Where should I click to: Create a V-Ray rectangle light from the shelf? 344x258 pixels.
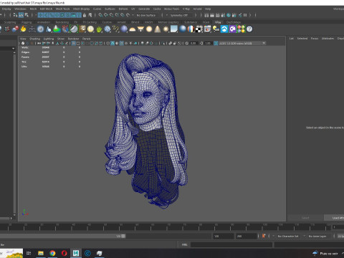[140, 29]
